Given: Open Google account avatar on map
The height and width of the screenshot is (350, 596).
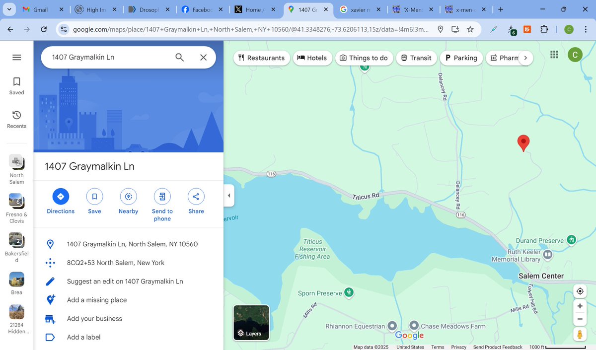Looking at the screenshot, I should click(x=575, y=55).
